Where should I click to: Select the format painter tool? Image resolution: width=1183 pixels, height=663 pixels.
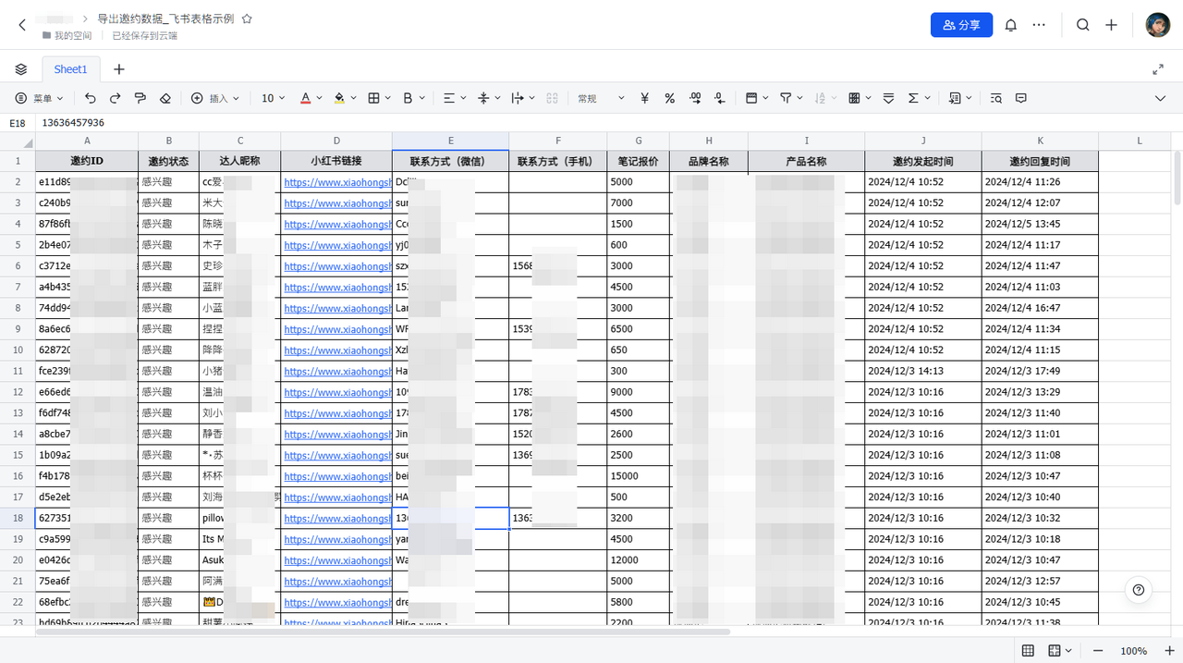click(140, 98)
